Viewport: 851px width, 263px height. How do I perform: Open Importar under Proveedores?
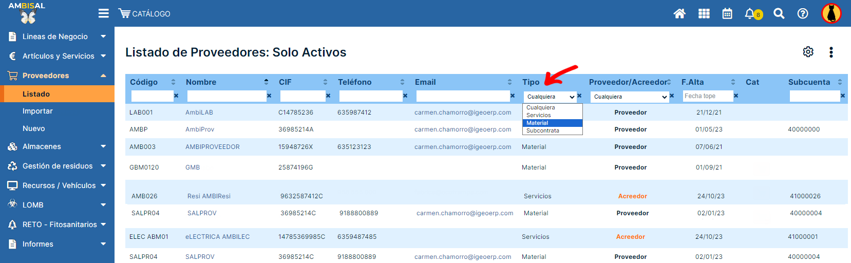tap(37, 111)
